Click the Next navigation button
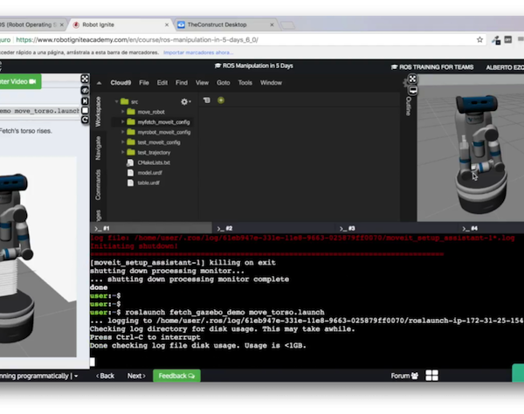524x414 pixels. tap(136, 376)
